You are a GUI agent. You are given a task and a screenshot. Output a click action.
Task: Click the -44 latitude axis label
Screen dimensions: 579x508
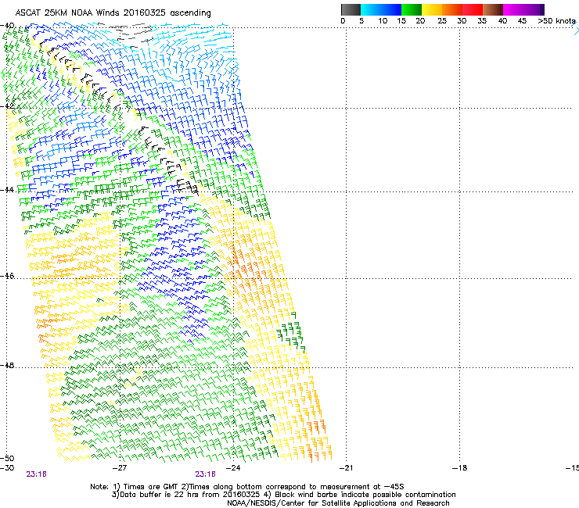tap(7, 189)
